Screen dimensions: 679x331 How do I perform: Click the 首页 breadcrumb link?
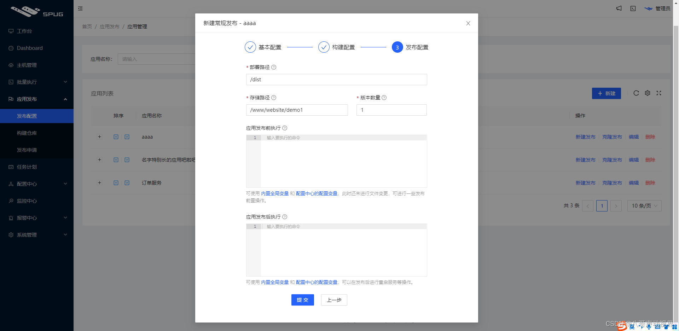87,27
